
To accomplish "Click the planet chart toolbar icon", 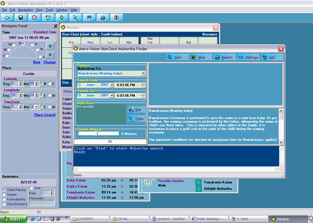I will coord(48,18).
